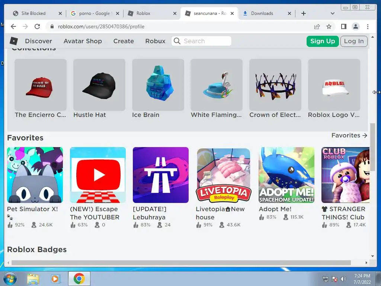381x286 pixels.
Task: Click the Action Center flag tray icon
Action: coord(334,279)
